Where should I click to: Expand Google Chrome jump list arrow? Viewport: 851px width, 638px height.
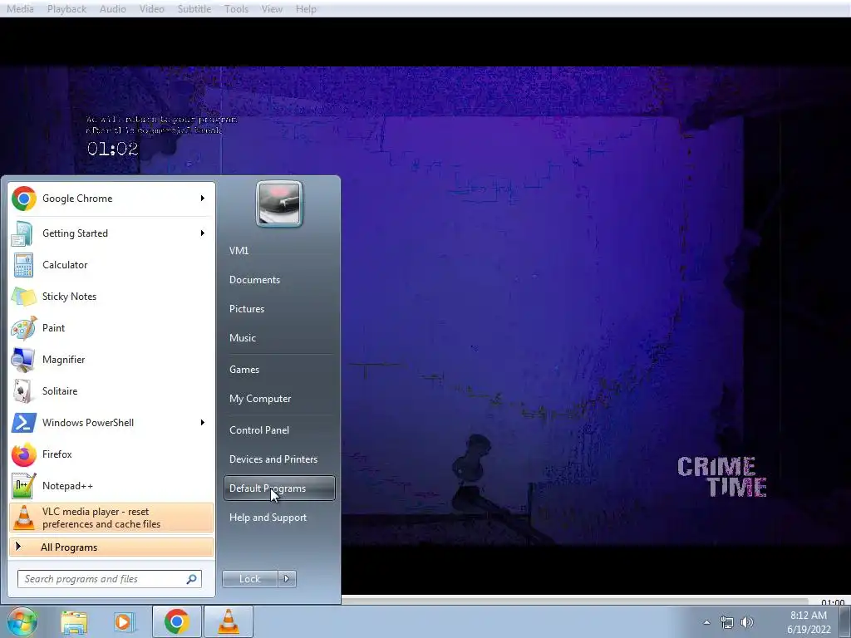point(203,199)
